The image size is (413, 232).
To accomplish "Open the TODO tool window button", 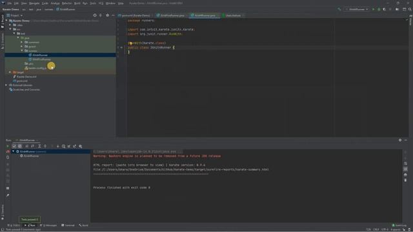I will (14, 226).
